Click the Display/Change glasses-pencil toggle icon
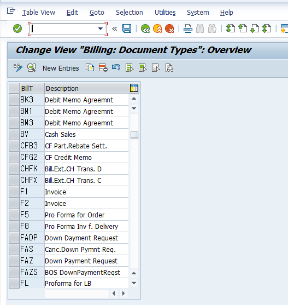This screenshot has width=288, height=305. coord(18,68)
